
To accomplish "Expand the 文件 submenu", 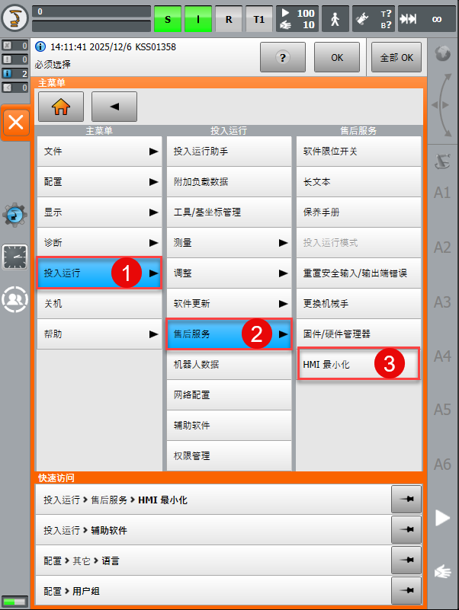I will pos(99,152).
